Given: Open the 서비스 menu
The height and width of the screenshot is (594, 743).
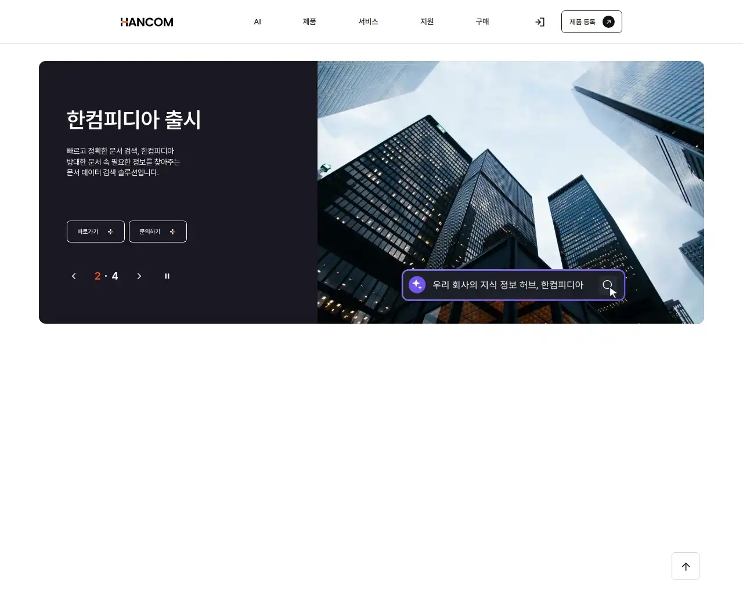Looking at the screenshot, I should click(368, 21).
